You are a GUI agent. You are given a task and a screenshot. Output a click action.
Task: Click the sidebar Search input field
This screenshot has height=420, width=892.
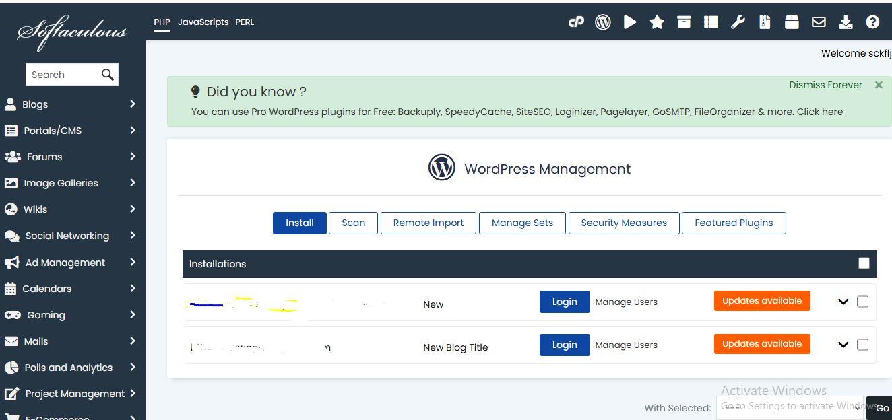[x=63, y=75]
